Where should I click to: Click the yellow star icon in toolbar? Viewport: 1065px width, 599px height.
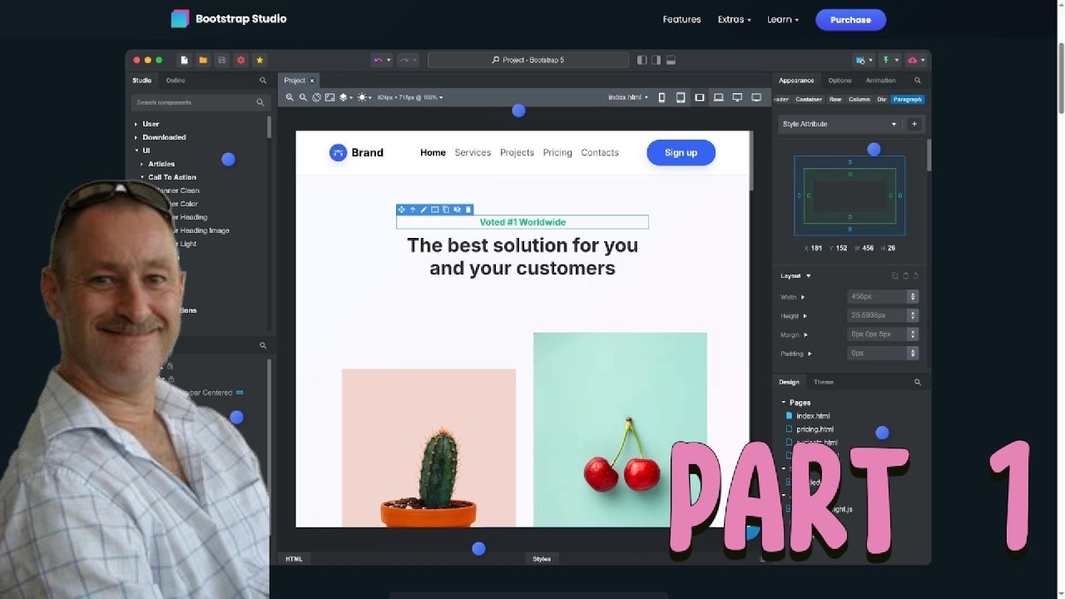click(x=260, y=60)
